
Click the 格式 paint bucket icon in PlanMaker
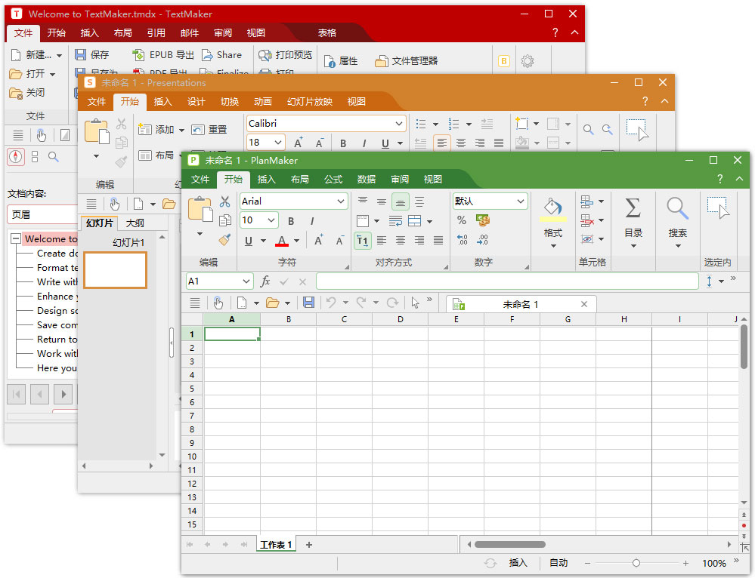click(552, 208)
